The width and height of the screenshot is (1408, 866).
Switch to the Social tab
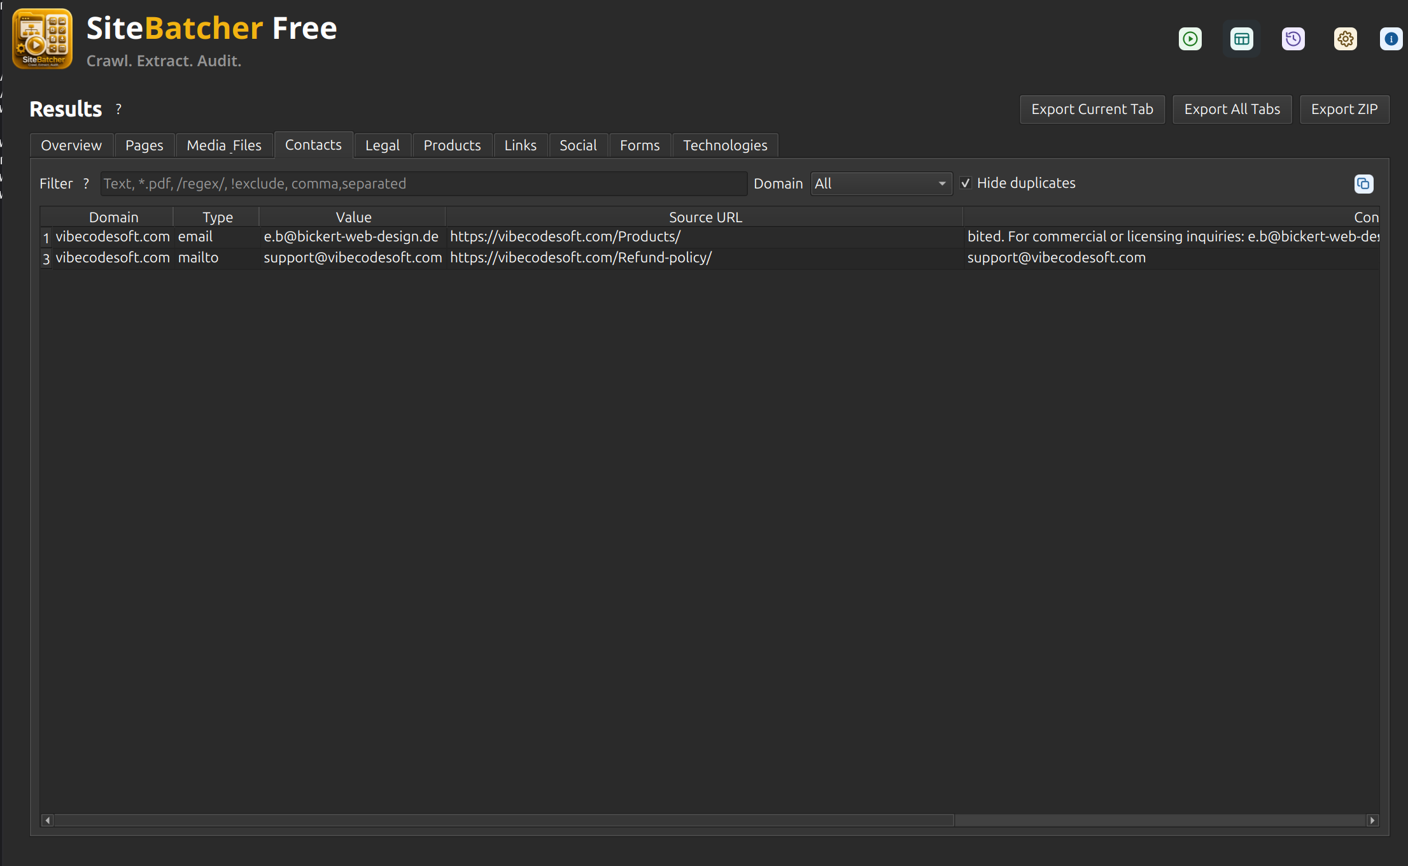click(x=578, y=145)
